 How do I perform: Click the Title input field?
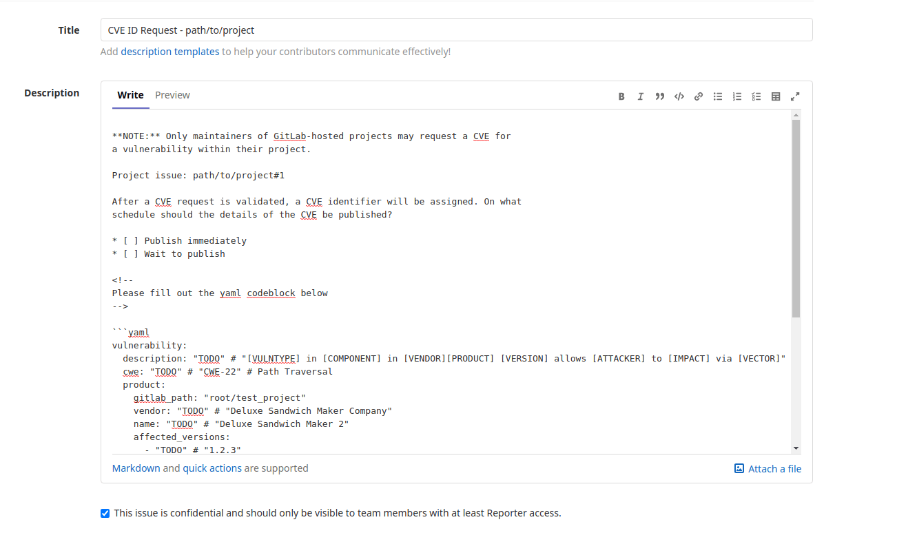click(456, 30)
